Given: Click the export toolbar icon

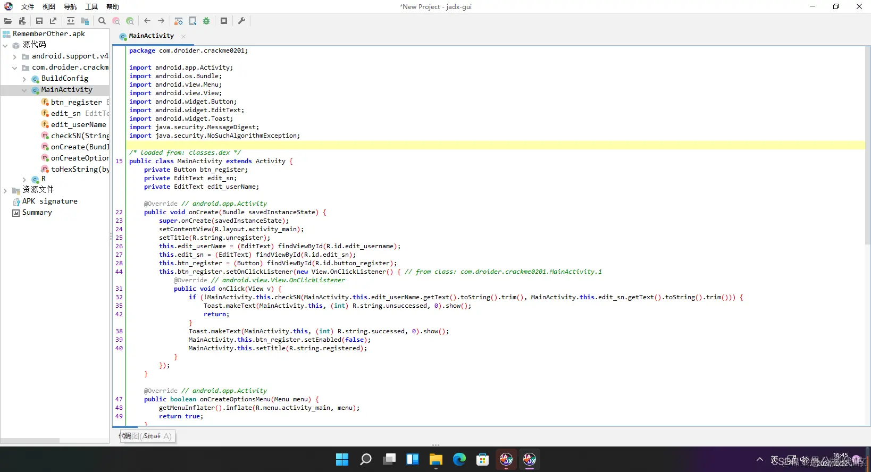Looking at the screenshot, I should (53, 21).
